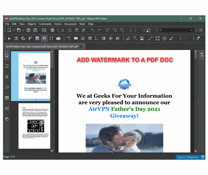This screenshot has height=175, width=208.
Task: Undo the last action
Action: tap(92, 30)
